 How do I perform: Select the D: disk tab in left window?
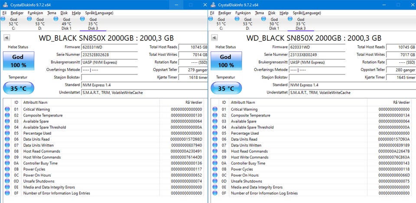(40, 24)
